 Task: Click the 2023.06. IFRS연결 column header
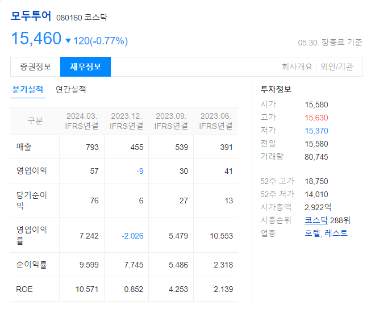(216, 121)
